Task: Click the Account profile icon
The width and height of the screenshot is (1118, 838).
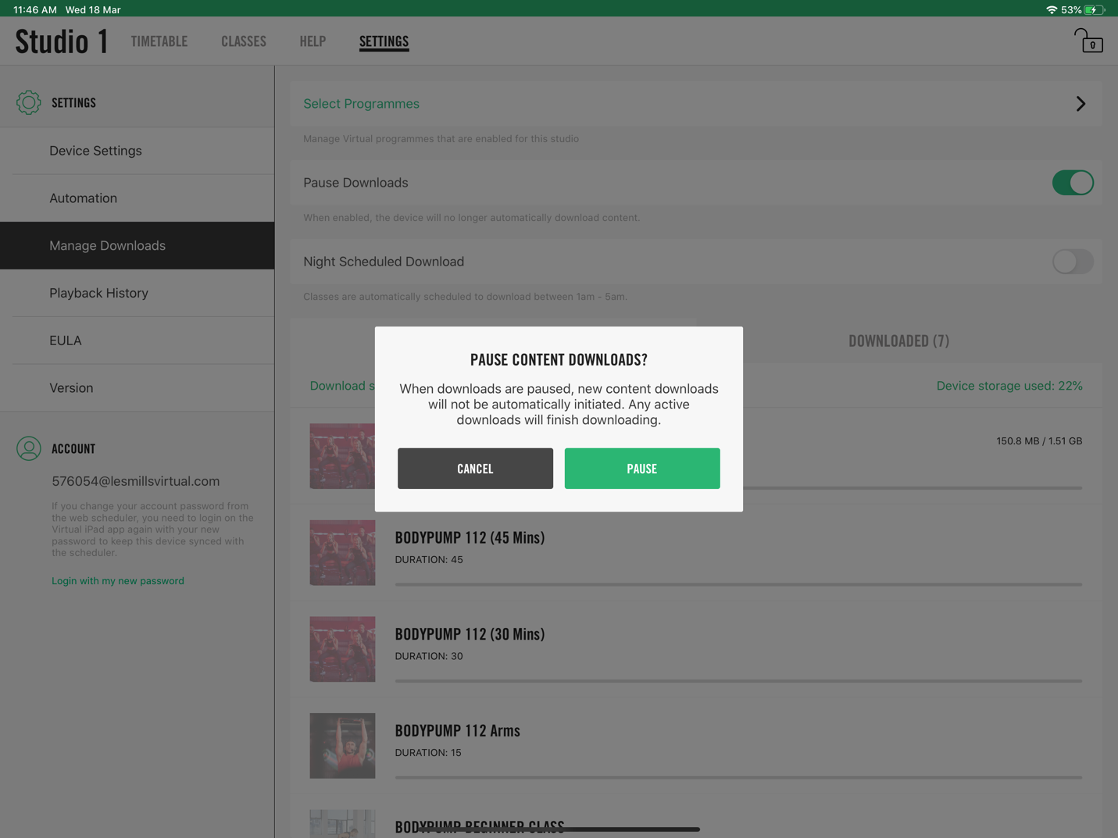Action: pos(29,448)
